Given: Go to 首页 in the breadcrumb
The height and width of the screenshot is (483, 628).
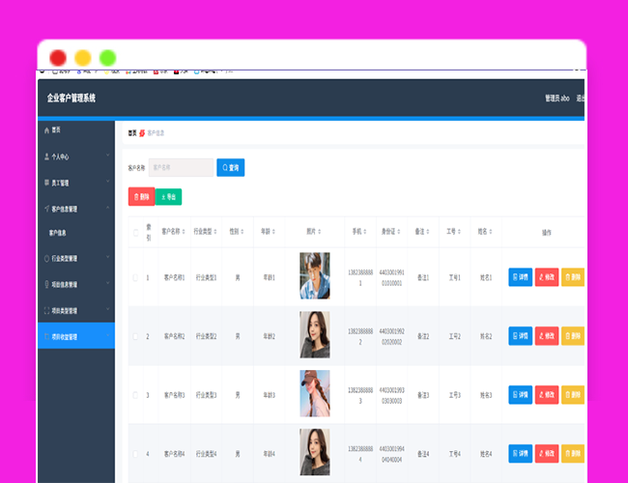Looking at the screenshot, I should click(132, 133).
